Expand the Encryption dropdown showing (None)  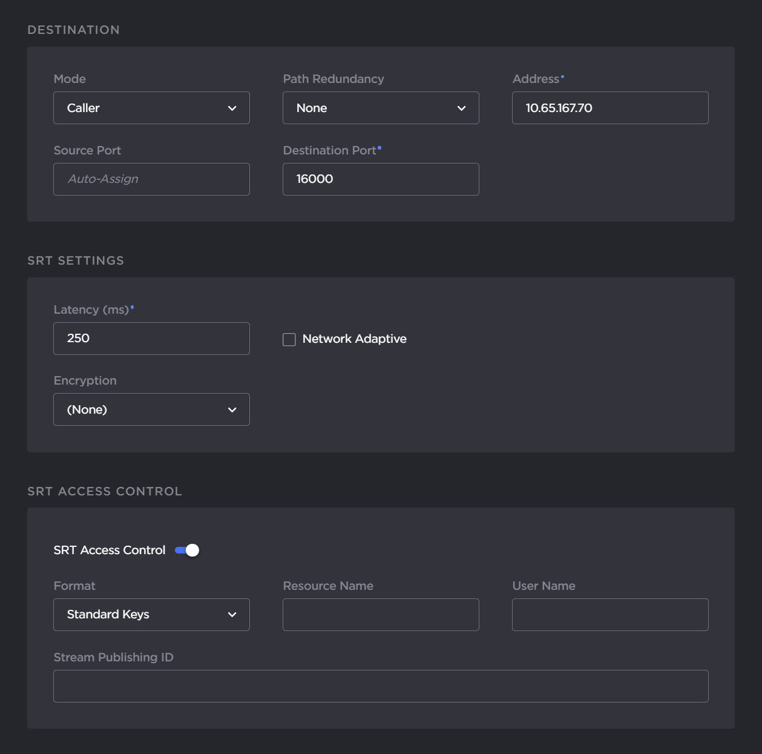[x=151, y=409]
